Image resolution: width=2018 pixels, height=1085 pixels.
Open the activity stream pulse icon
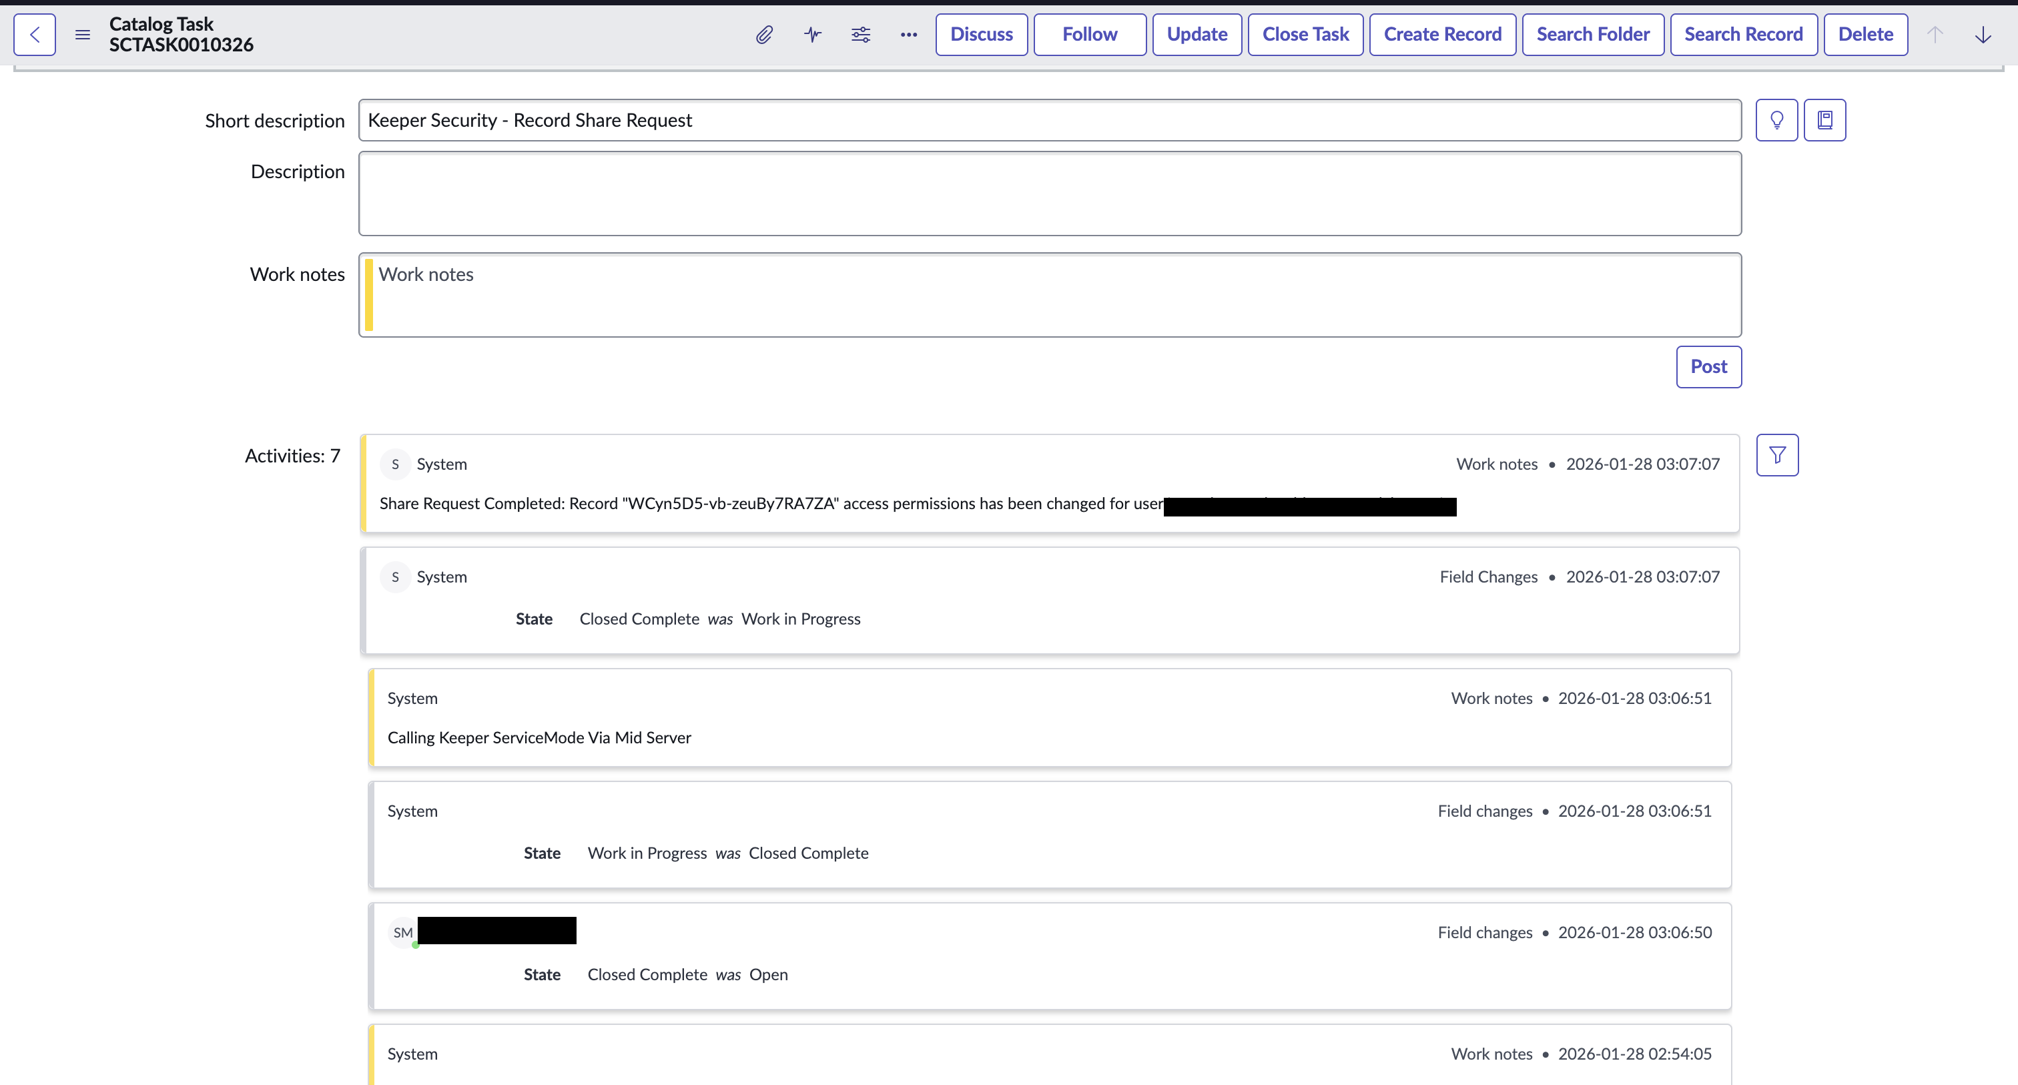pos(812,35)
